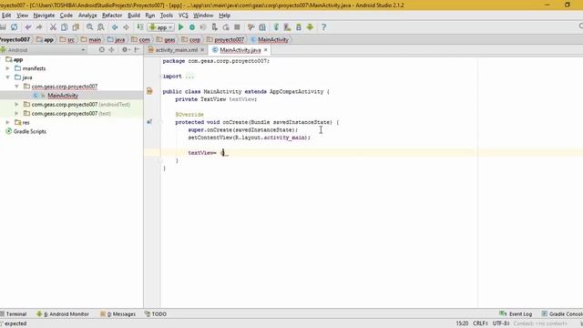Image resolution: width=583 pixels, height=328 pixels.
Task: Navigate forward with the right arrow icon
Action: (x=126, y=27)
